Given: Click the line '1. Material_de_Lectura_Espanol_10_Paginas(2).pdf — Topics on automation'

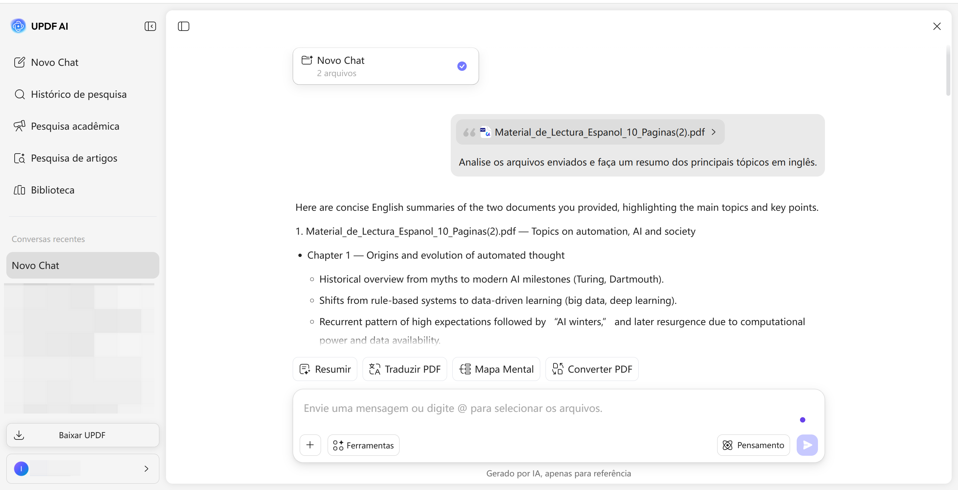Looking at the screenshot, I should coord(495,231).
